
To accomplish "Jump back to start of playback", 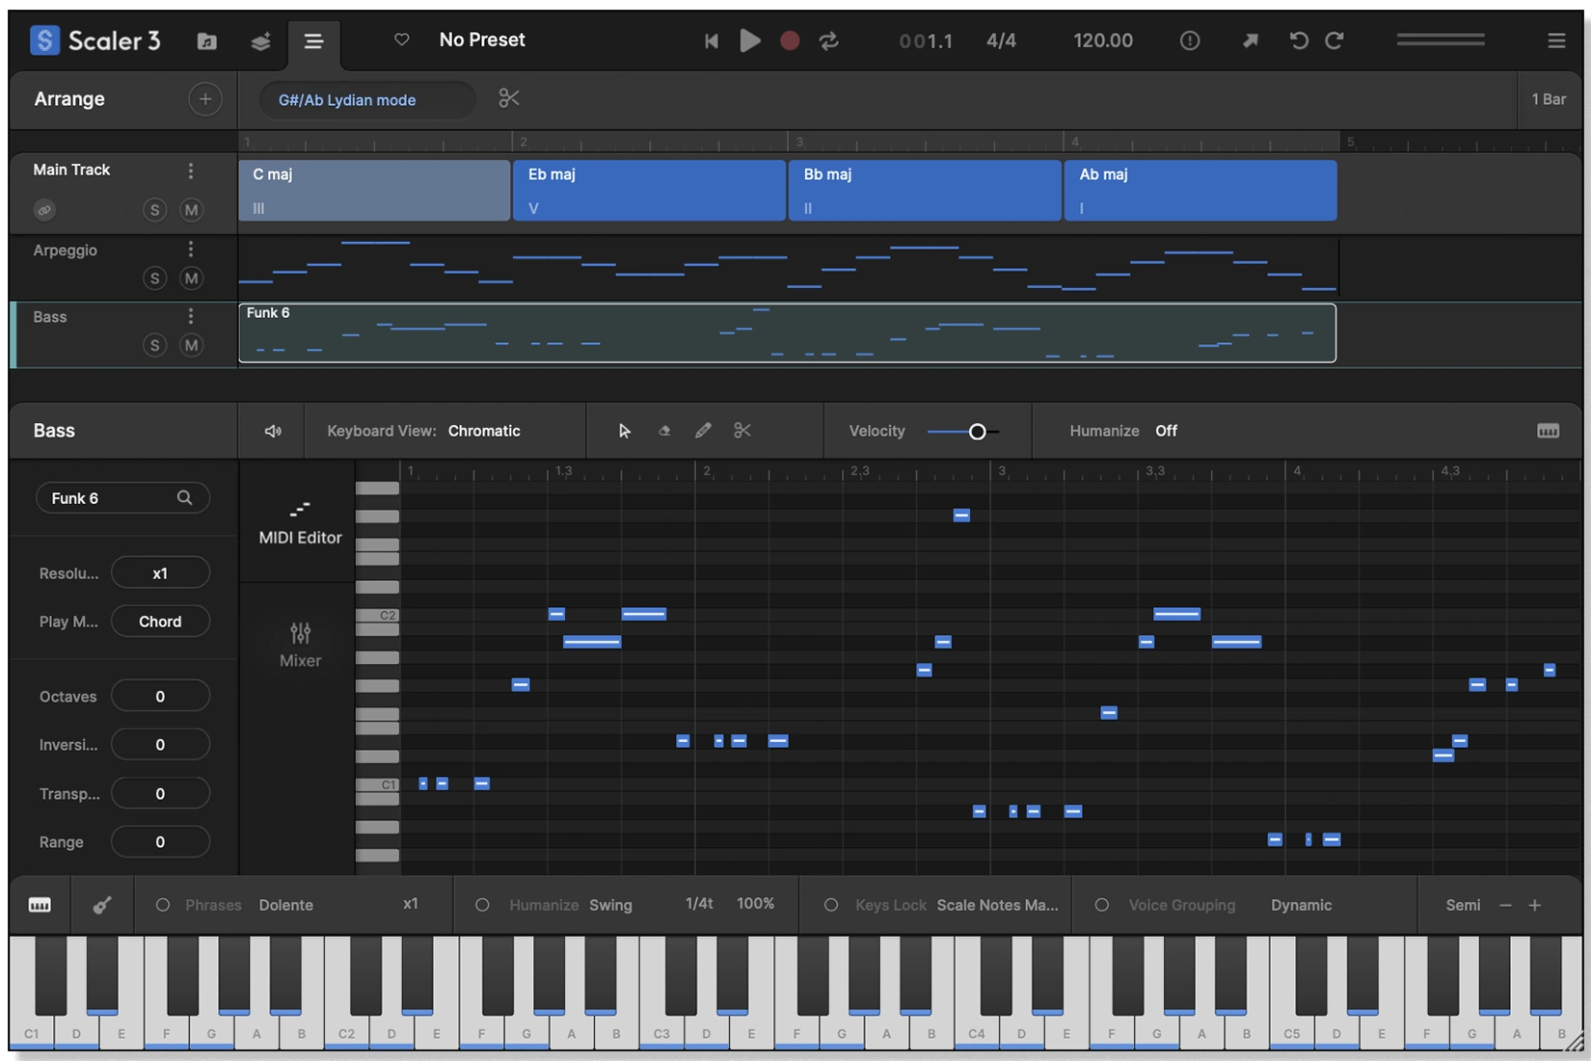I will 712,40.
